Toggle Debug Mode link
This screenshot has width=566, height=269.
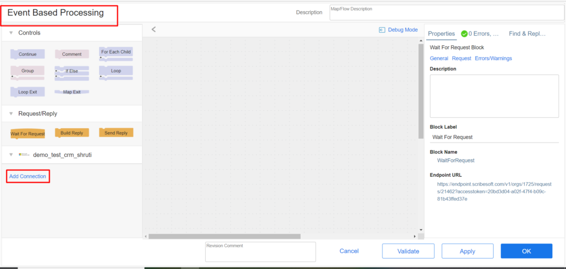[x=403, y=30]
